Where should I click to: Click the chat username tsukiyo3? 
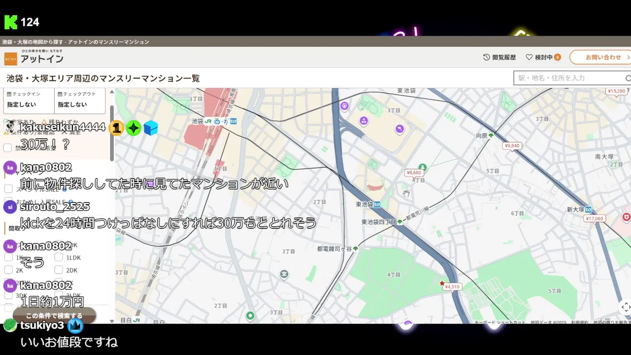42,325
